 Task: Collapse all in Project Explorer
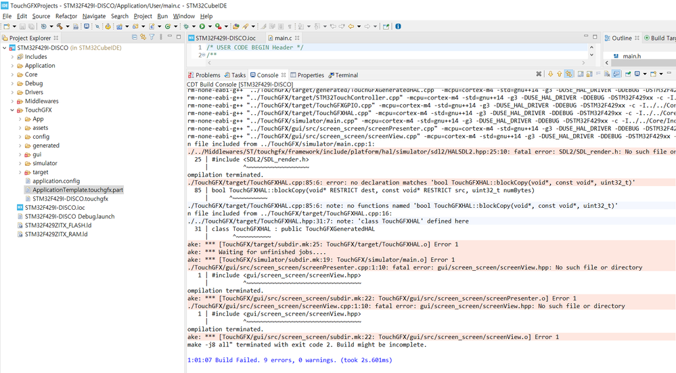click(x=135, y=37)
